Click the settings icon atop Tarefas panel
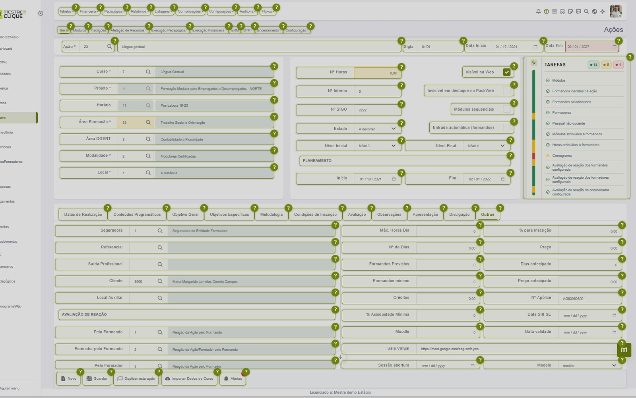 534,63
